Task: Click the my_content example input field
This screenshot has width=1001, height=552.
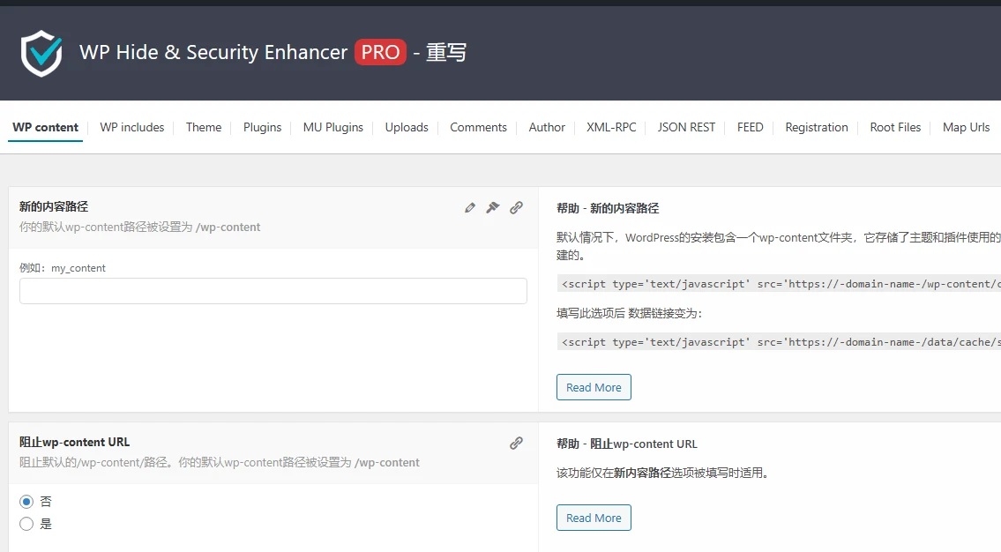Action: [x=273, y=290]
